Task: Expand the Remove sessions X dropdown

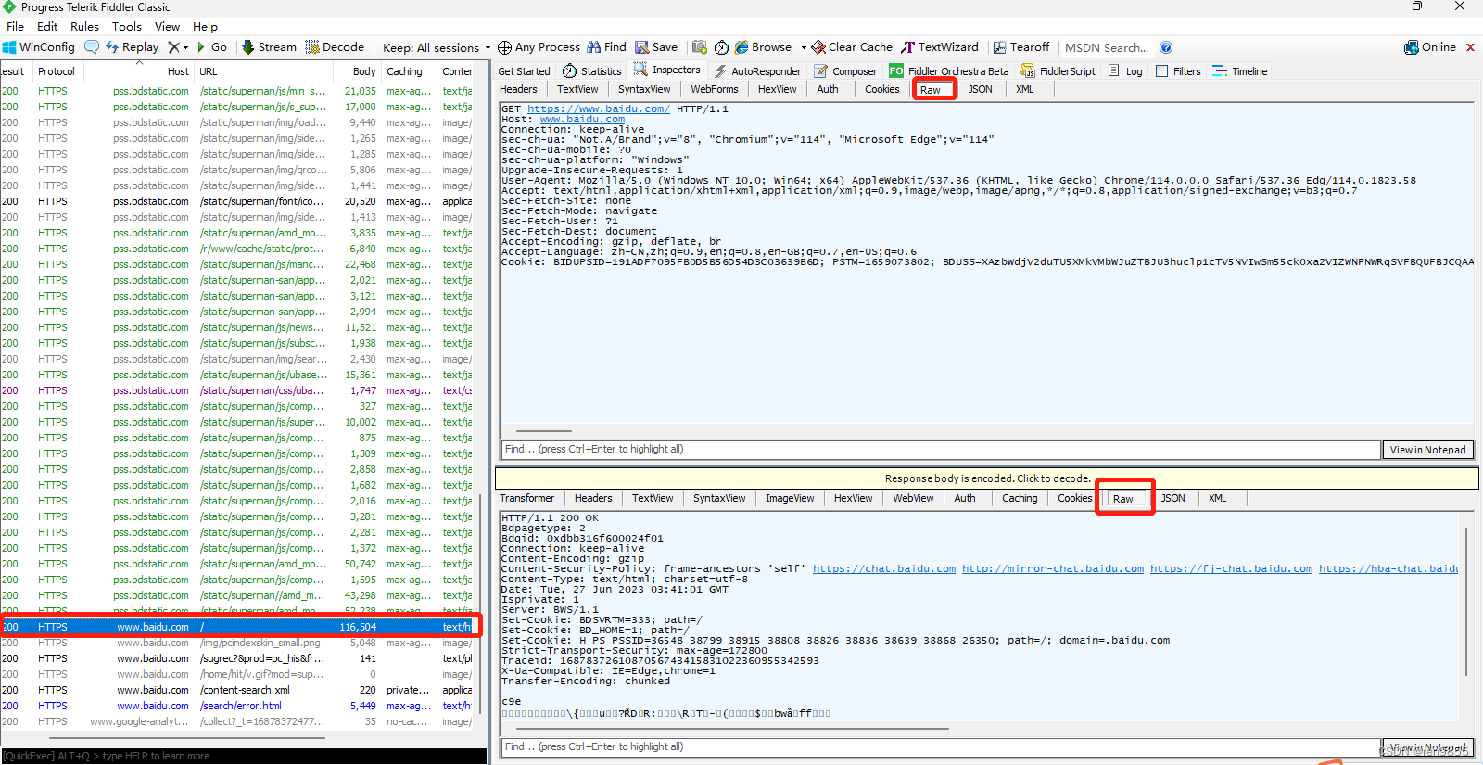Action: coord(186,48)
